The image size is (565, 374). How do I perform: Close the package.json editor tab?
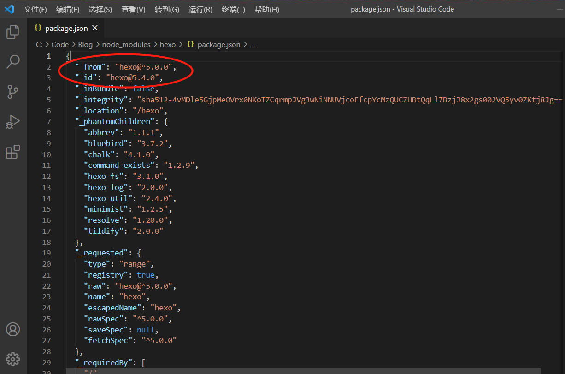[x=95, y=28]
